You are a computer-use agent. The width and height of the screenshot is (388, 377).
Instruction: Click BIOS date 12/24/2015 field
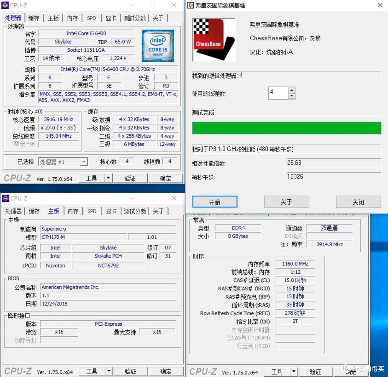tap(108, 304)
